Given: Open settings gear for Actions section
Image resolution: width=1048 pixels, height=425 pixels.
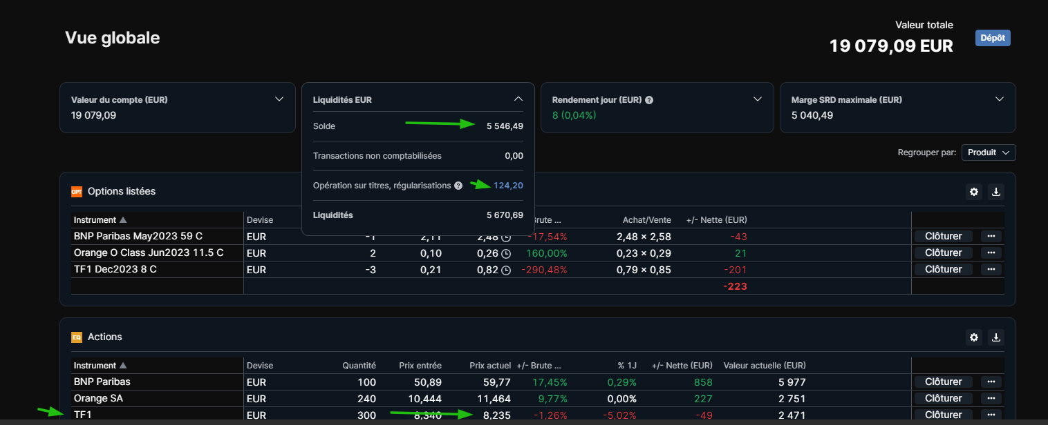Looking at the screenshot, I should [974, 337].
